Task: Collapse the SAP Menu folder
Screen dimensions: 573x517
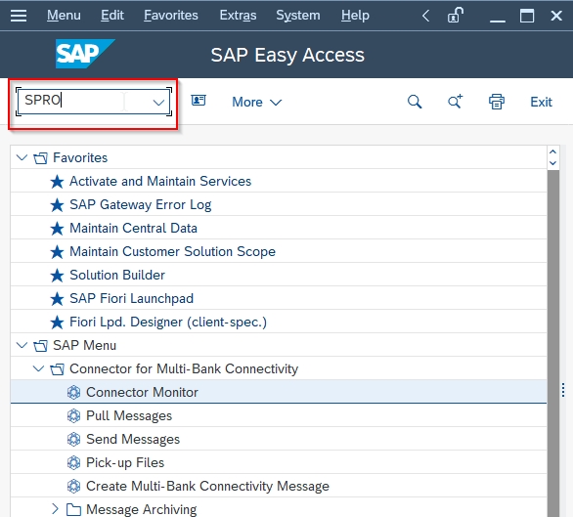Action: click(22, 345)
